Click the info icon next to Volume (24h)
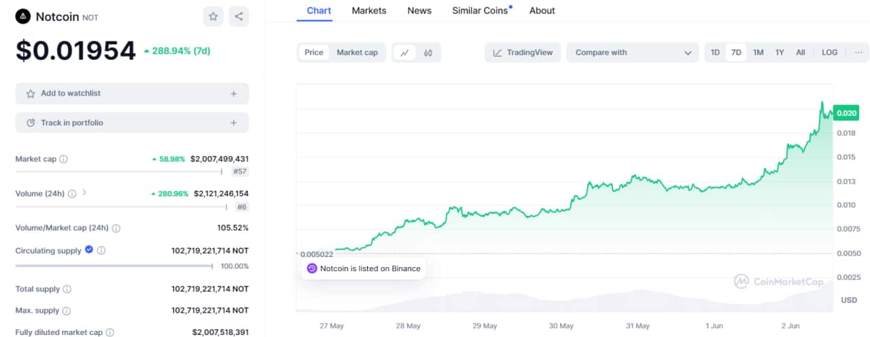870x337 pixels. [72, 193]
